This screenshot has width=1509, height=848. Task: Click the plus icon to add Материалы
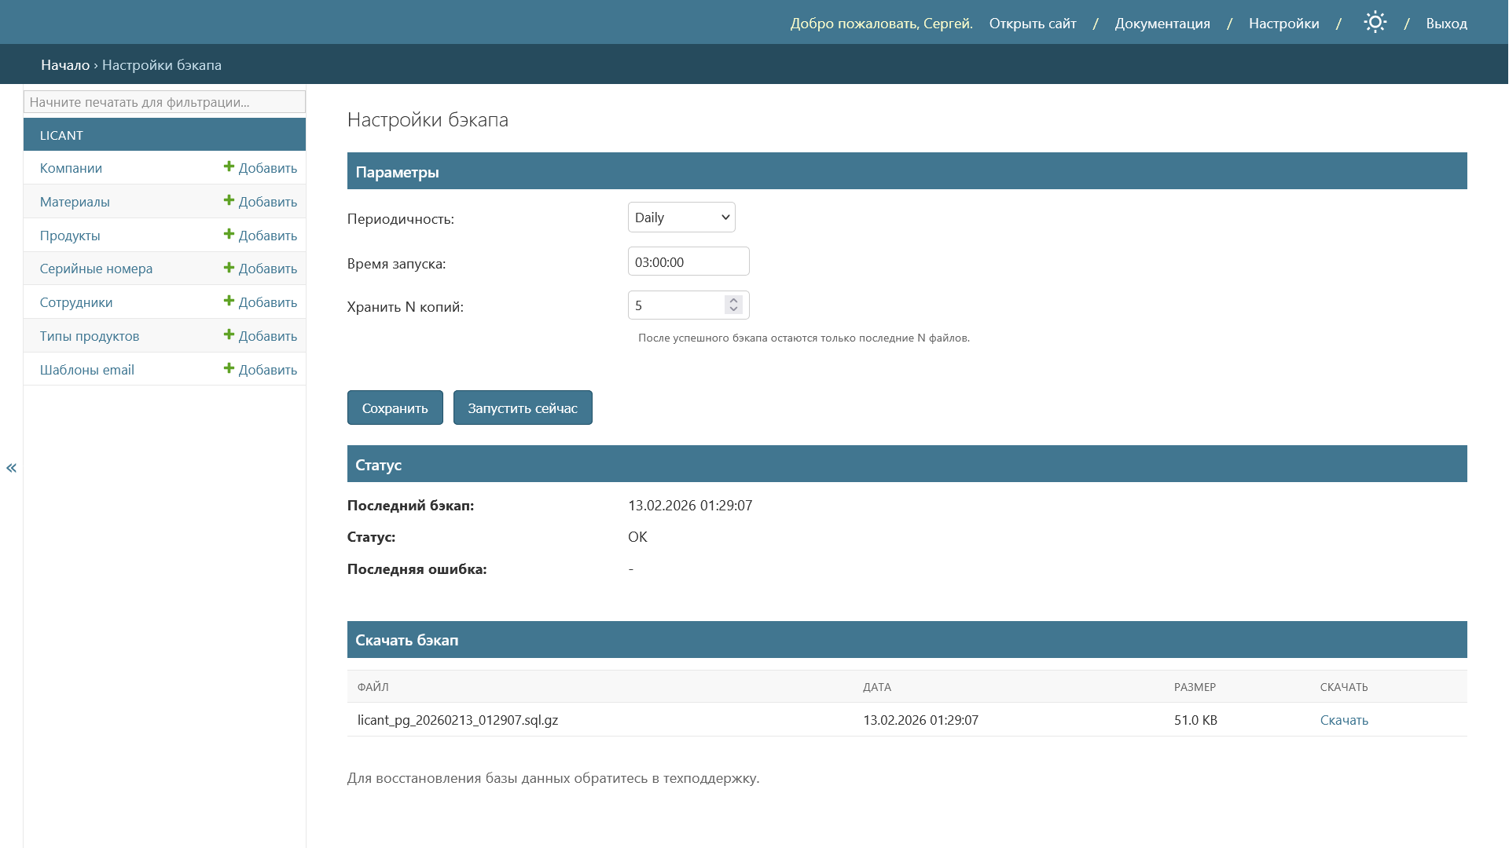[x=229, y=201]
